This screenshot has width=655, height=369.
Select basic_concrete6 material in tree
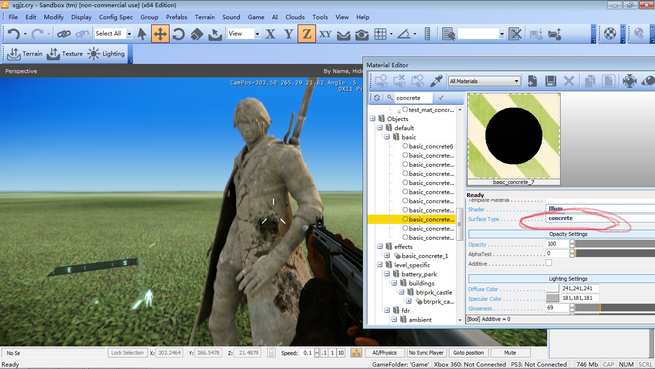pyautogui.click(x=431, y=147)
